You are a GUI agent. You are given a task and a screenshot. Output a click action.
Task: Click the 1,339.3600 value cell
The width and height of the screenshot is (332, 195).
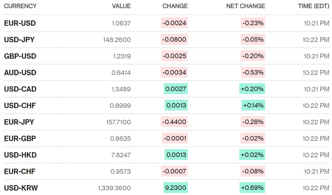(x=114, y=188)
